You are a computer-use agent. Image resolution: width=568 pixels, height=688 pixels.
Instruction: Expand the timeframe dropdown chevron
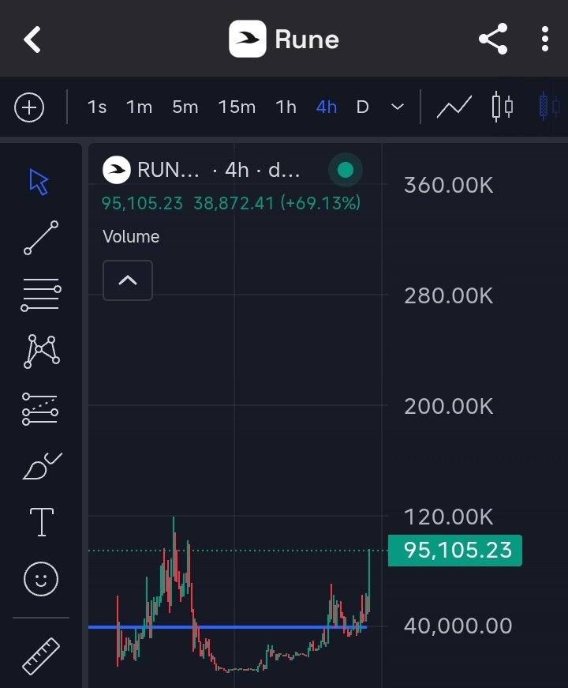click(x=398, y=107)
